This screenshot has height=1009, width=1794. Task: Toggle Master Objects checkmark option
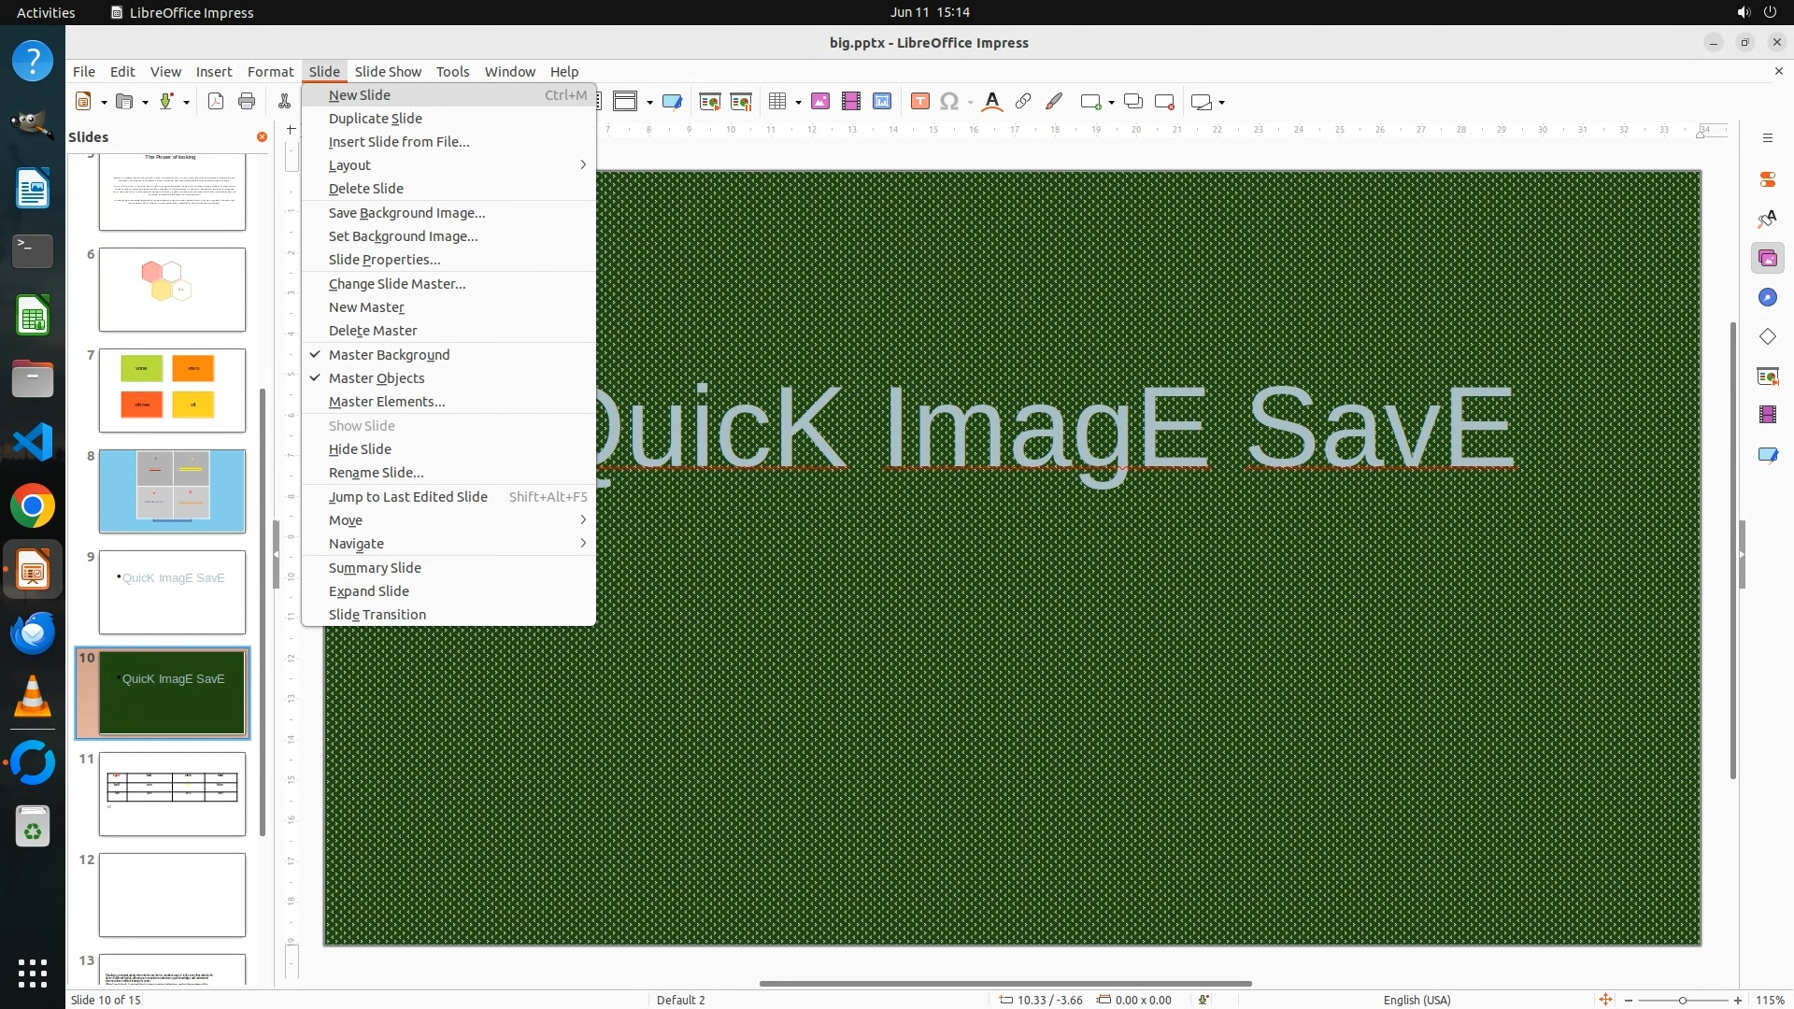(x=377, y=378)
